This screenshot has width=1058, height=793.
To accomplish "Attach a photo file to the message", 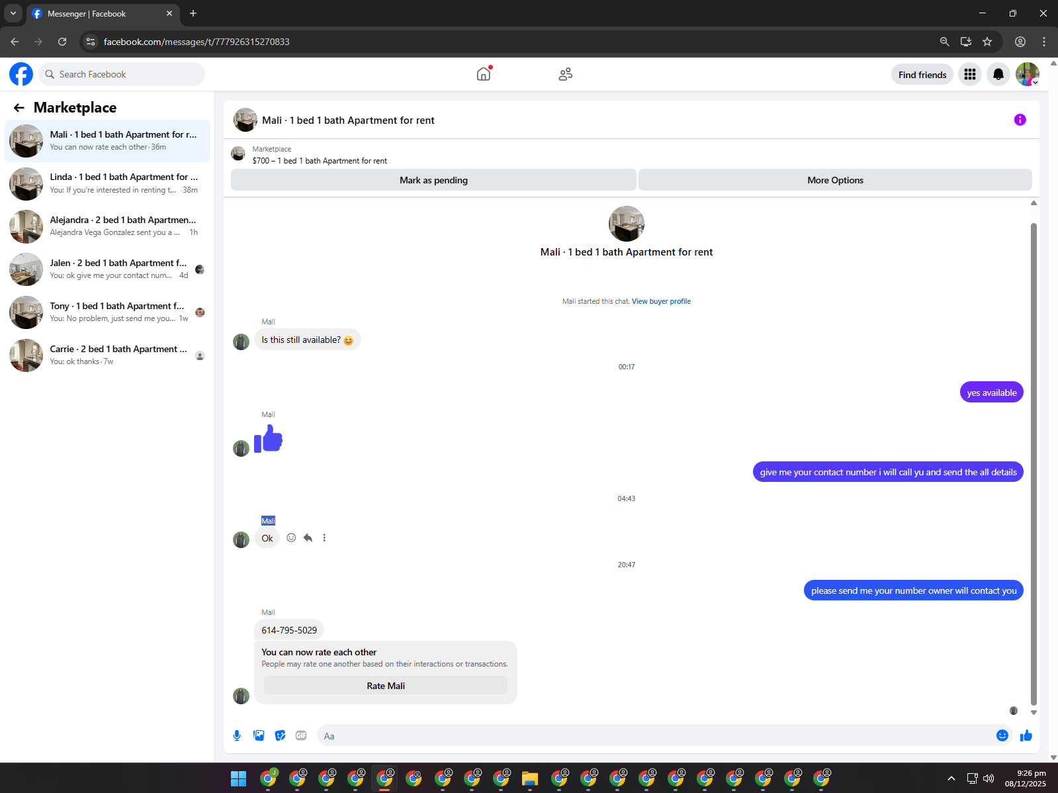I will tap(259, 735).
